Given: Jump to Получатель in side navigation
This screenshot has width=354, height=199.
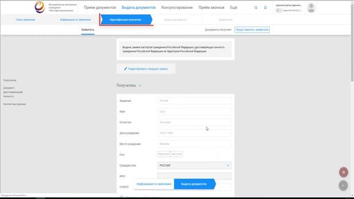Looking at the screenshot, I should tap(10, 80).
